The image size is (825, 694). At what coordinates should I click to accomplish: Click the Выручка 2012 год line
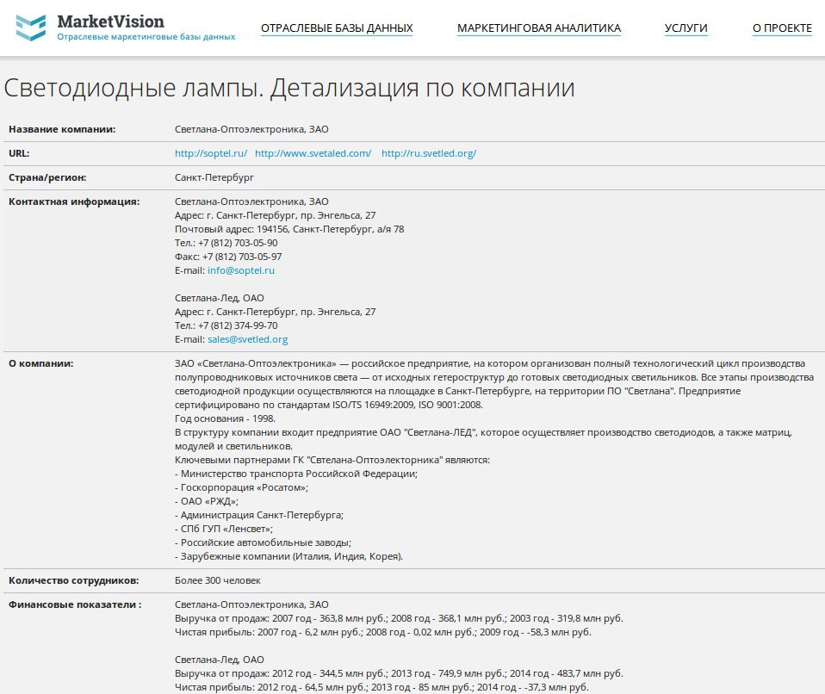coord(399,673)
